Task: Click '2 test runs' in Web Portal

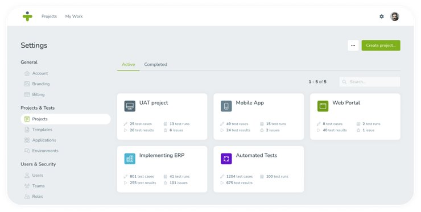Action: [372, 124]
